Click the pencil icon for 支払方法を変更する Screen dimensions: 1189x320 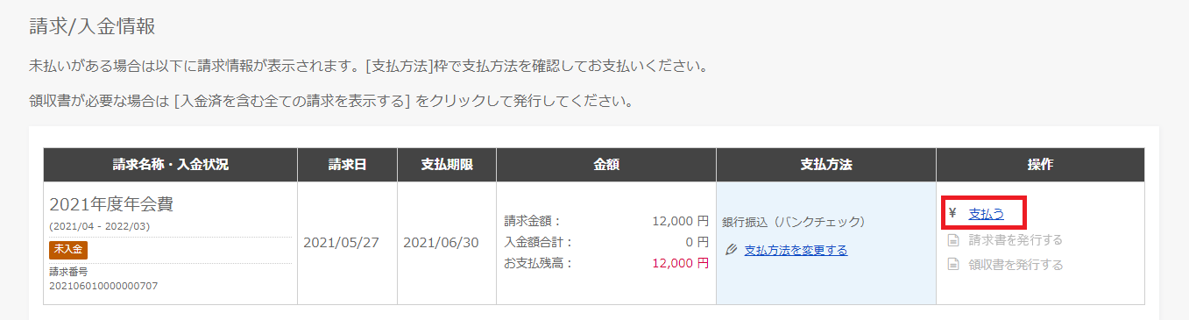[x=733, y=250]
